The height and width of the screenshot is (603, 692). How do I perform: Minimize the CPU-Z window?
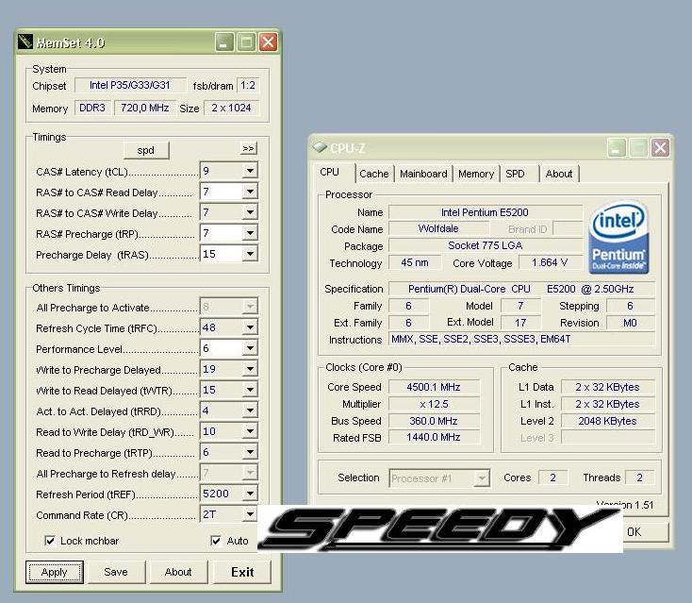[x=617, y=148]
